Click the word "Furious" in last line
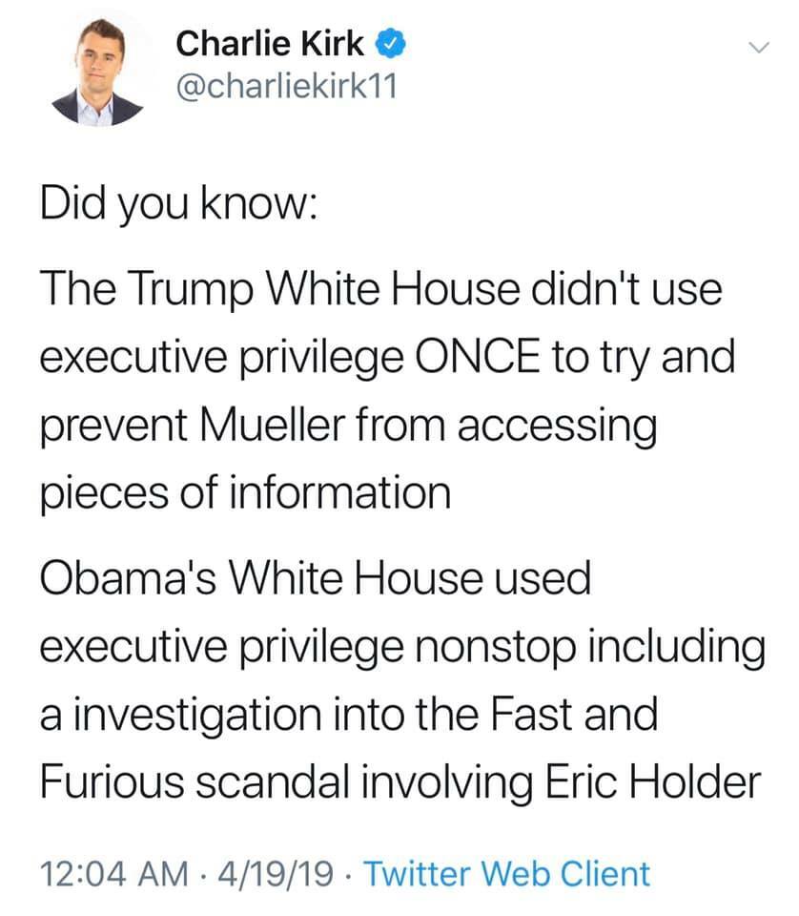This screenshot has height=916, width=799. click(113, 782)
